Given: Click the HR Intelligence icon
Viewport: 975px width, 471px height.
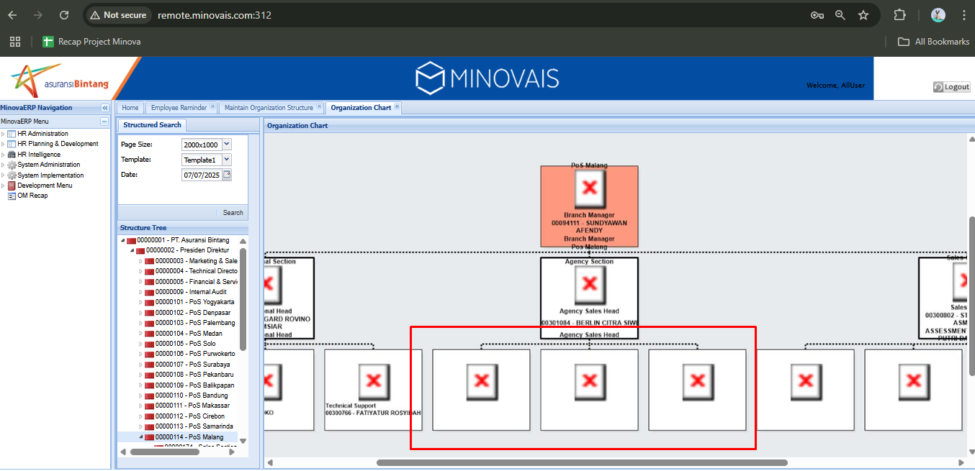Looking at the screenshot, I should (12, 155).
